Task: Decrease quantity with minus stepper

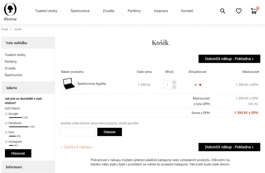Action: click(174, 87)
